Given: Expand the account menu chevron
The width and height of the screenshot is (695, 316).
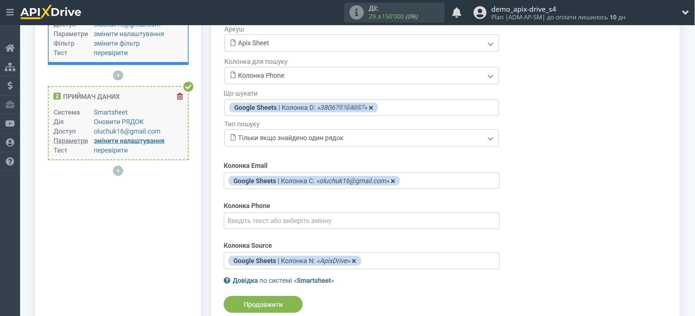Looking at the screenshot, I should [685, 13].
